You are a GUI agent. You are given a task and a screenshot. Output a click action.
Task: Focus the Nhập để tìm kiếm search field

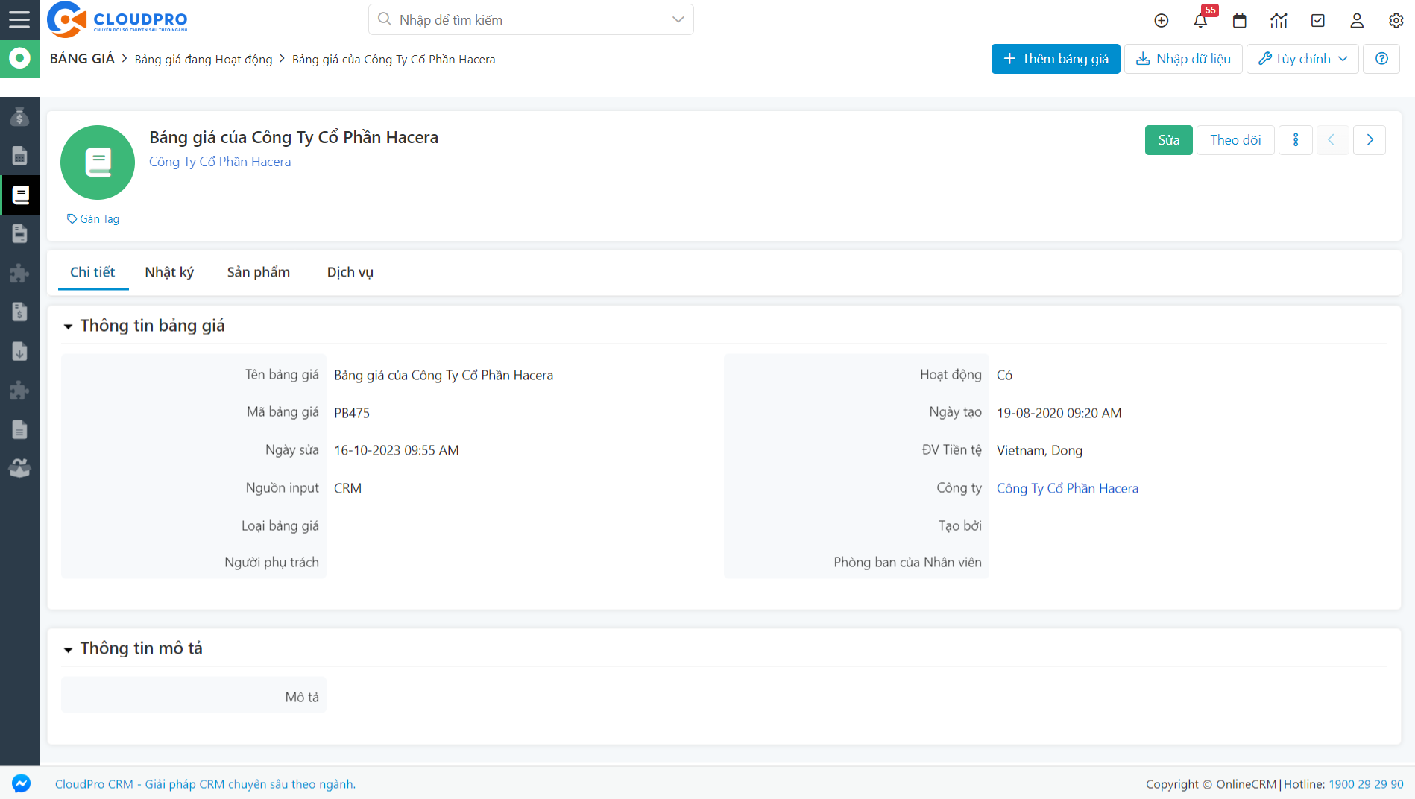(531, 19)
